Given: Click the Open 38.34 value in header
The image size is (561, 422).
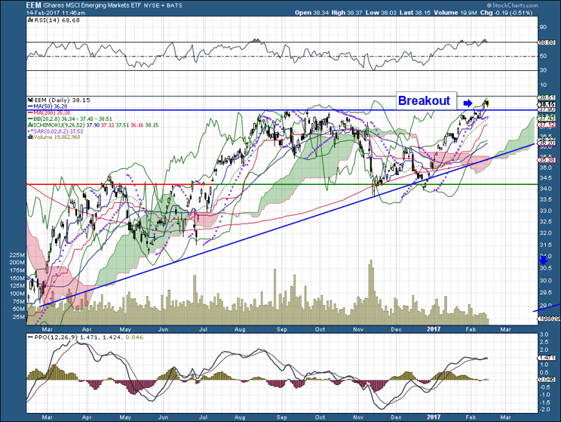Looking at the screenshot, I should point(312,13).
